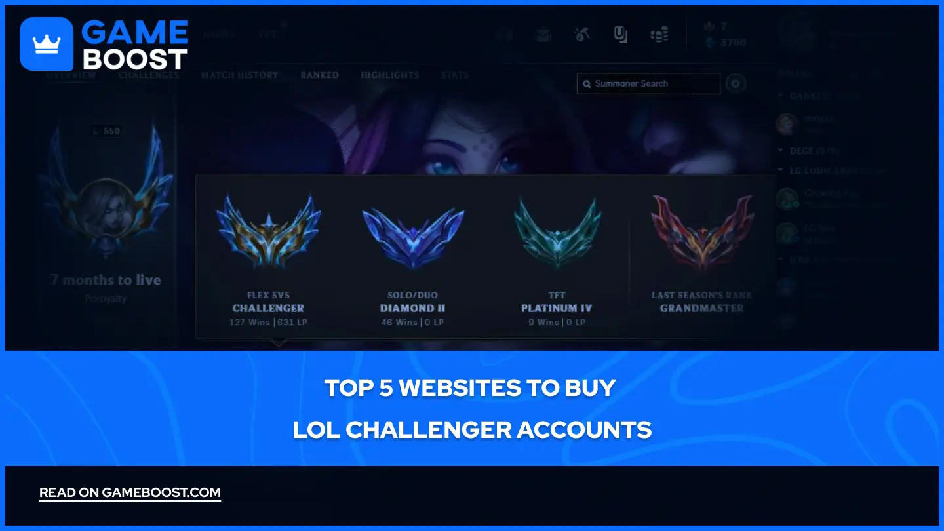Select the Grandmaster last season emblem
The image size is (944, 531).
[702, 233]
